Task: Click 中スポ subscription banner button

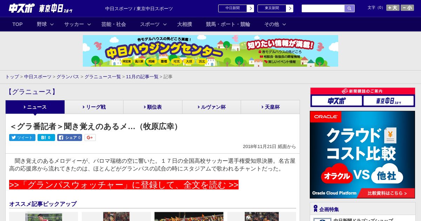Action: click(337, 101)
